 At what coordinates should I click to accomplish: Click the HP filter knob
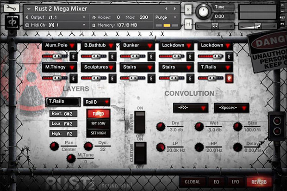199,148
